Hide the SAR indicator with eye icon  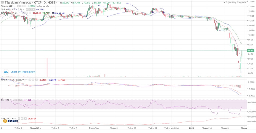coord(27,9)
